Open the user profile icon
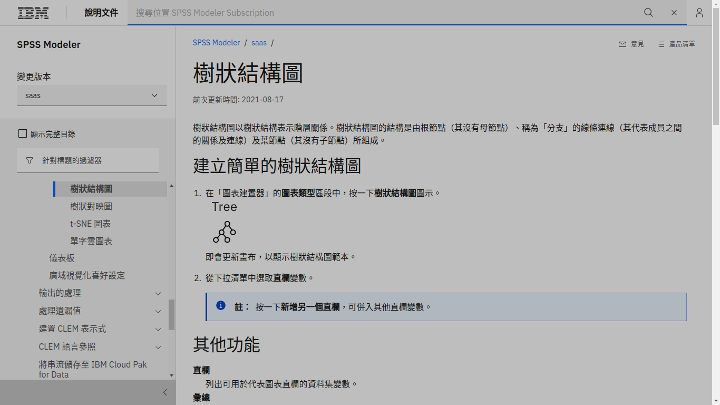Screen dimensions: 720x405 coord(699,13)
